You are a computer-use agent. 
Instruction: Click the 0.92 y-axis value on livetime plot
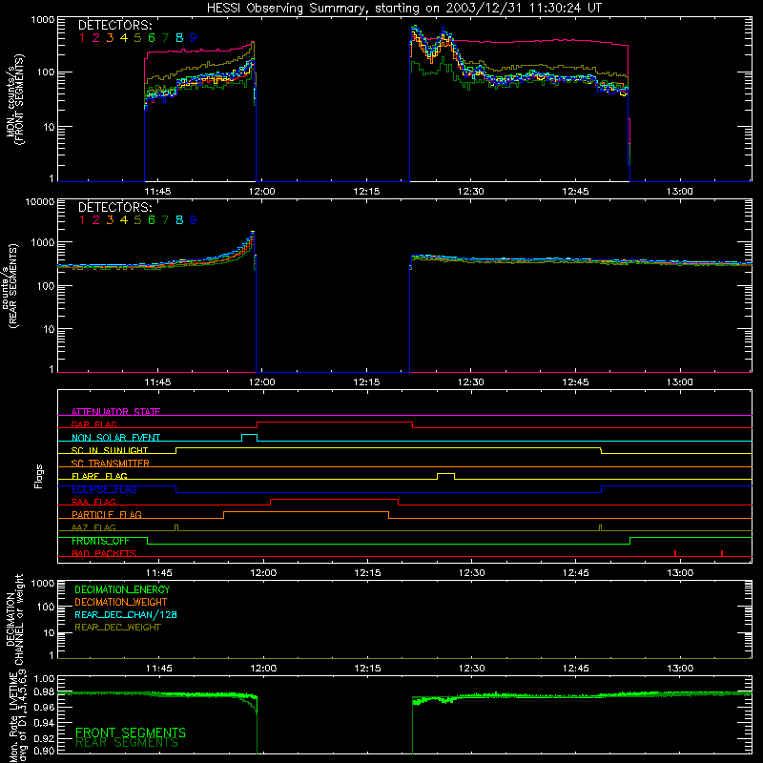pos(45,736)
